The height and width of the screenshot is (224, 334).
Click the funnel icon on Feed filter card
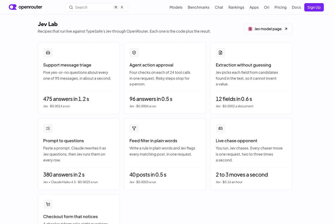click(134, 128)
